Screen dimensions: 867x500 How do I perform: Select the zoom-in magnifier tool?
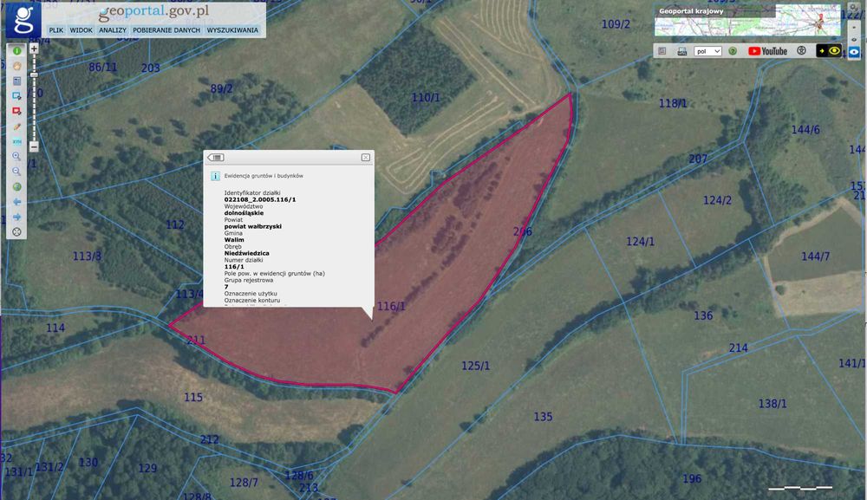tap(16, 156)
